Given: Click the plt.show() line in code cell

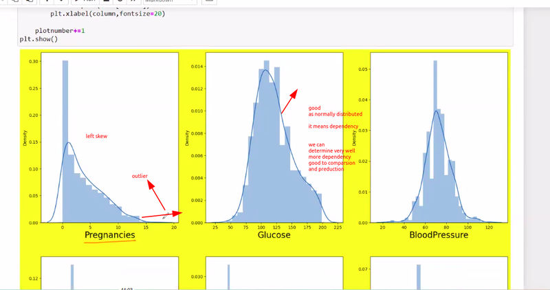Looking at the screenshot, I should point(38,39).
